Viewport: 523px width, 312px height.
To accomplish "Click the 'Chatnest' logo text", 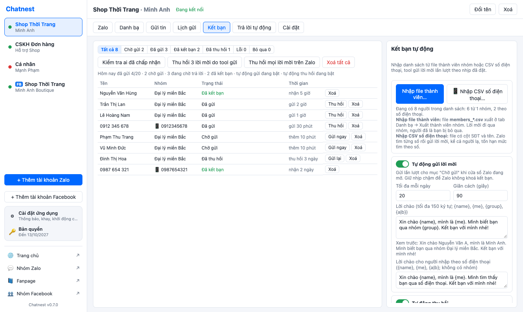I will pyautogui.click(x=20, y=9).
